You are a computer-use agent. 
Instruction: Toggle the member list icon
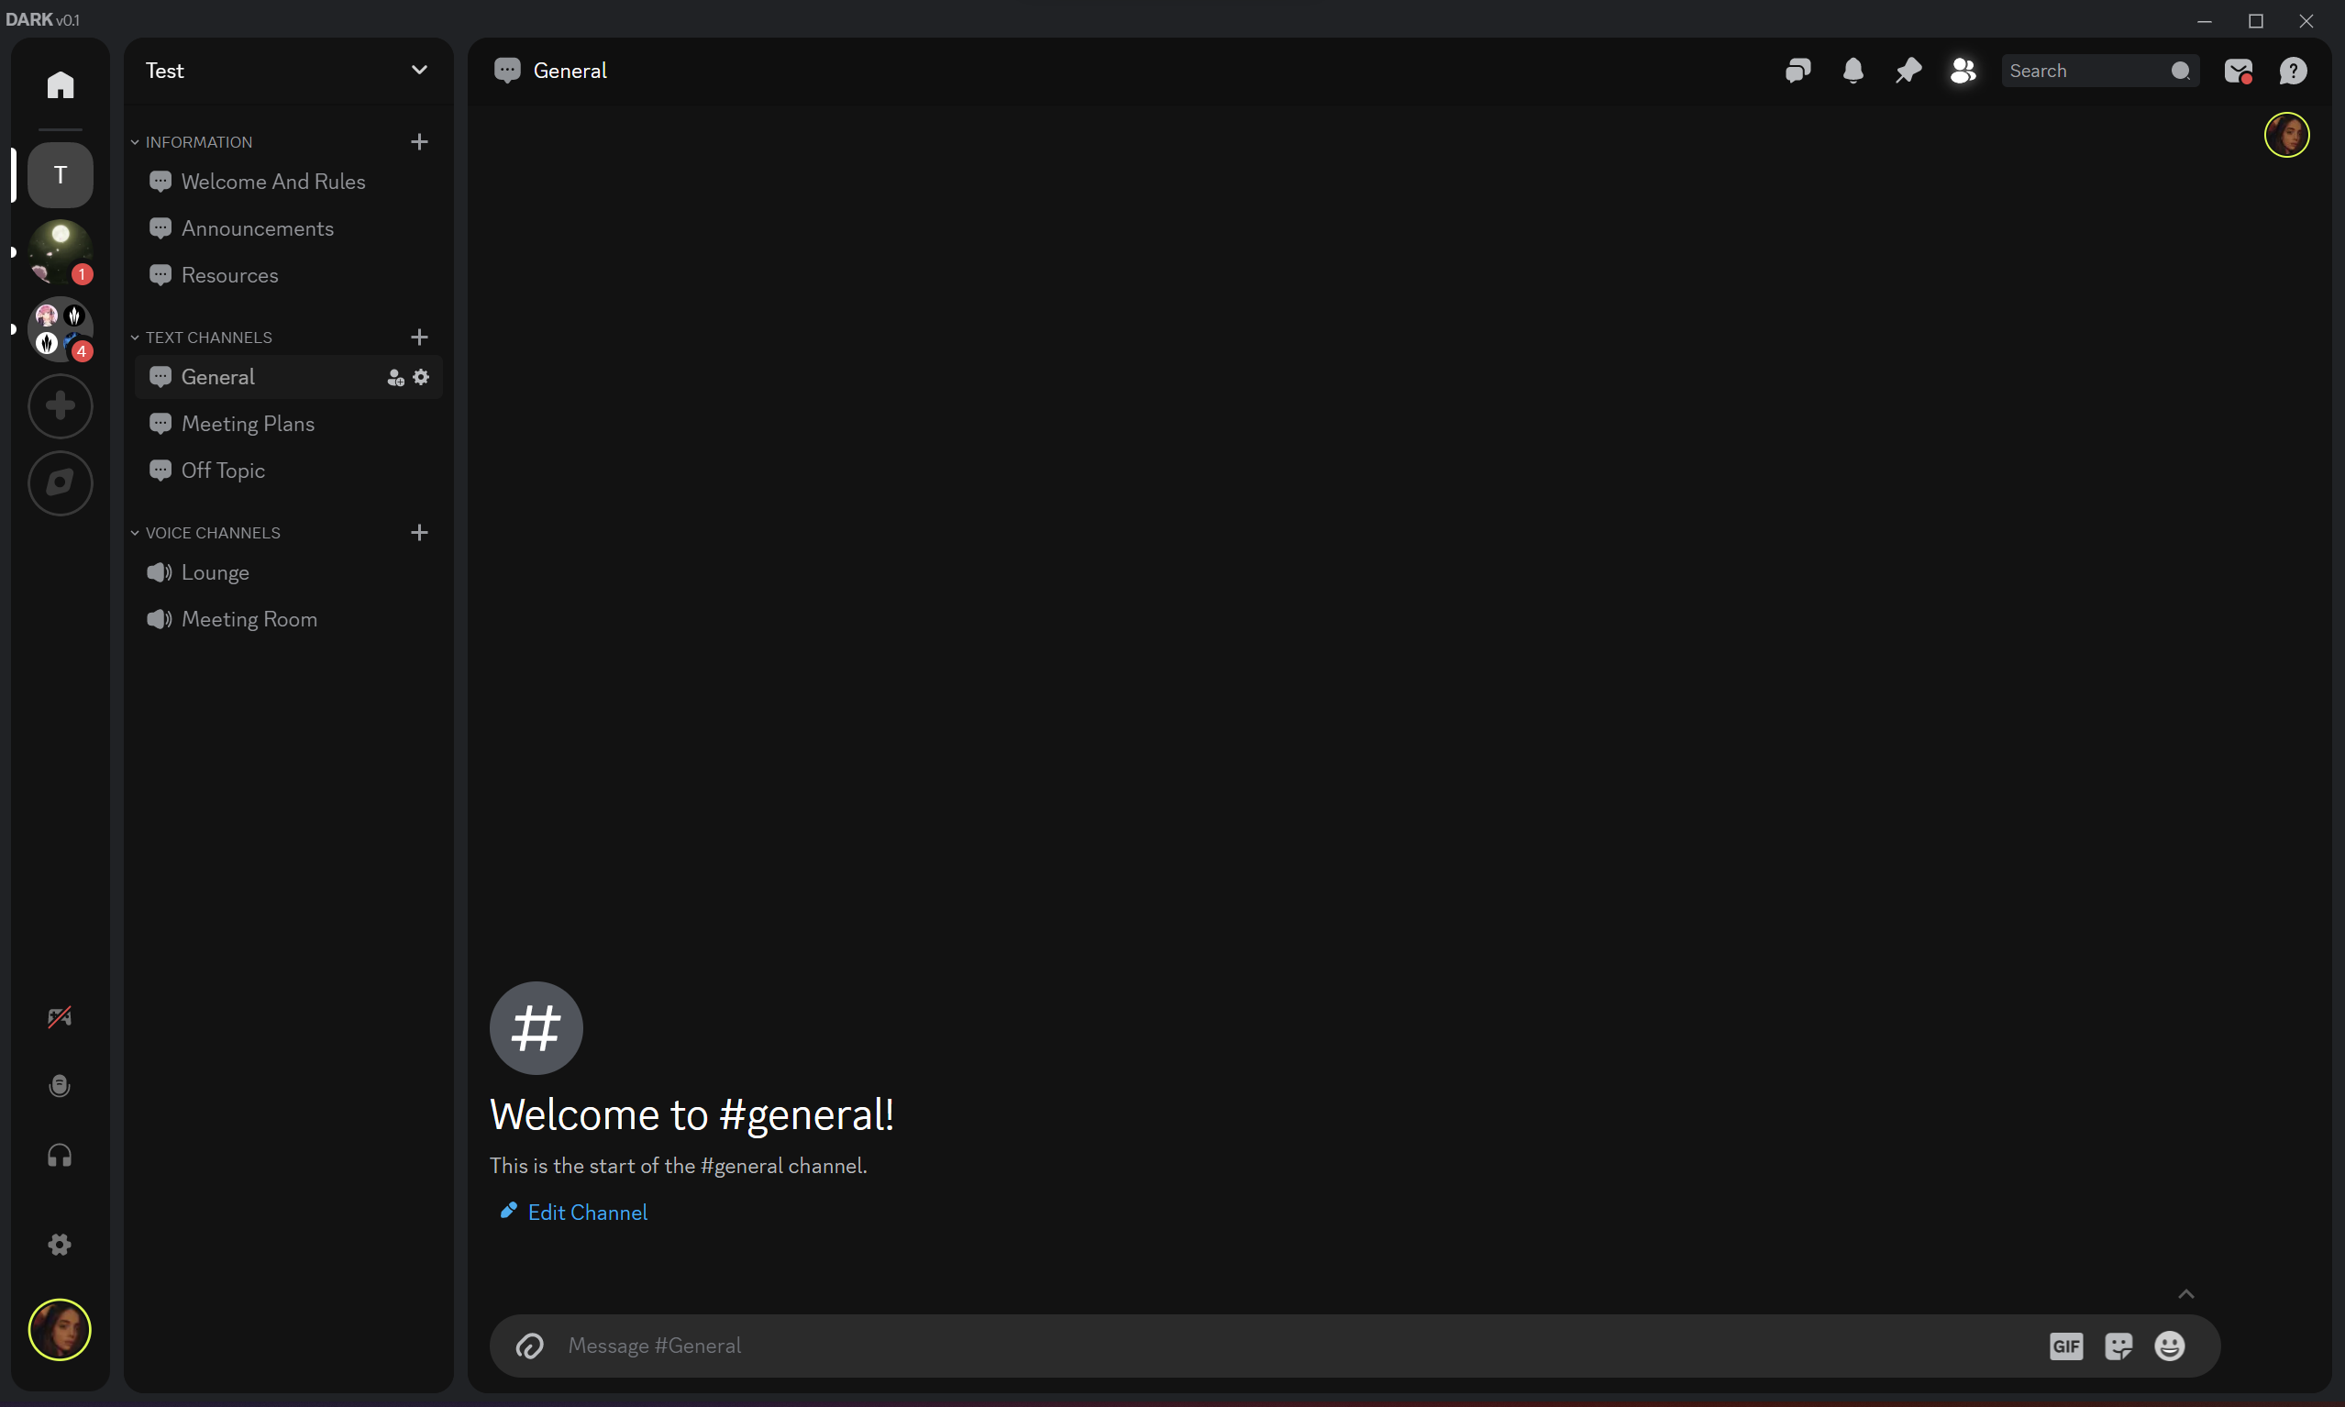point(1963,70)
